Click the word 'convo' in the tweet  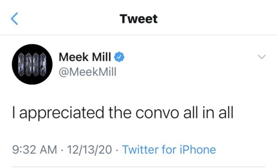(157, 113)
